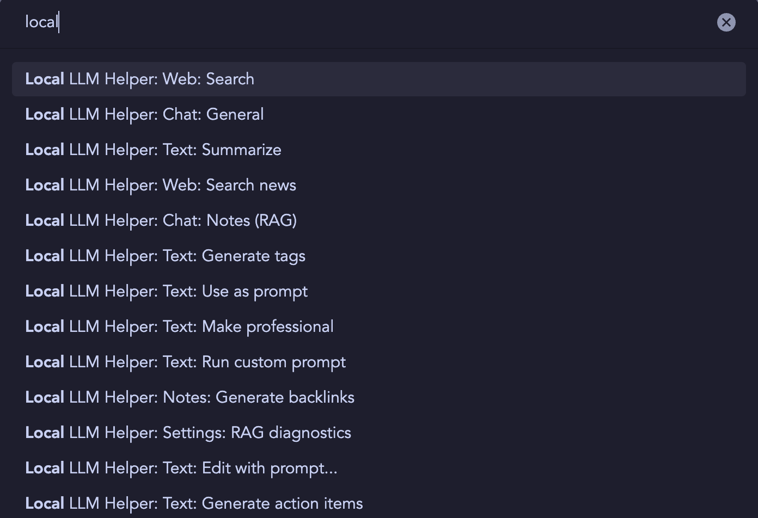This screenshot has width=758, height=518.
Task: Click the command palette search field
Action: [327, 22]
